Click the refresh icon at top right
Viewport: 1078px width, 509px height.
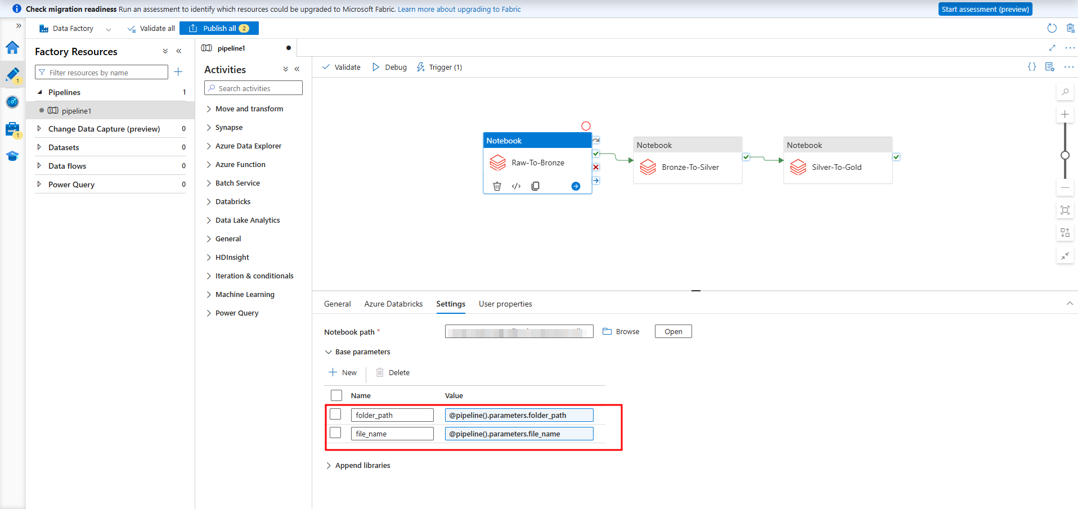[x=1052, y=28]
